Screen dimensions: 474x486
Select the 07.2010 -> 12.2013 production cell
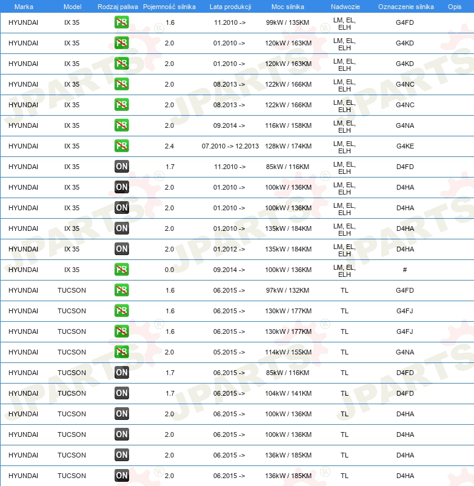[230, 146]
